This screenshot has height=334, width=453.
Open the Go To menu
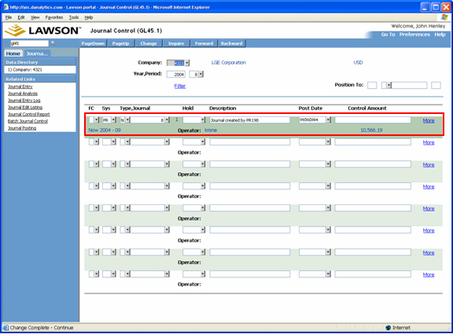point(388,35)
